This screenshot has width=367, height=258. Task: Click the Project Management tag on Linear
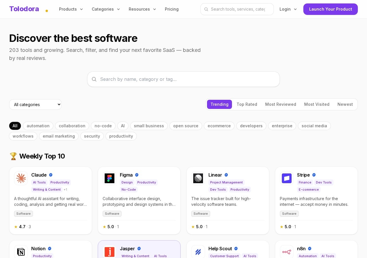point(227,182)
